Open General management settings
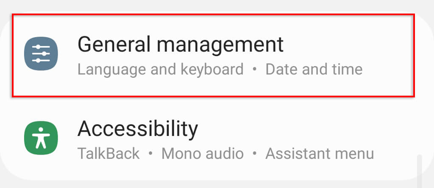Image resolution: width=434 pixels, height=188 pixels. [x=213, y=55]
